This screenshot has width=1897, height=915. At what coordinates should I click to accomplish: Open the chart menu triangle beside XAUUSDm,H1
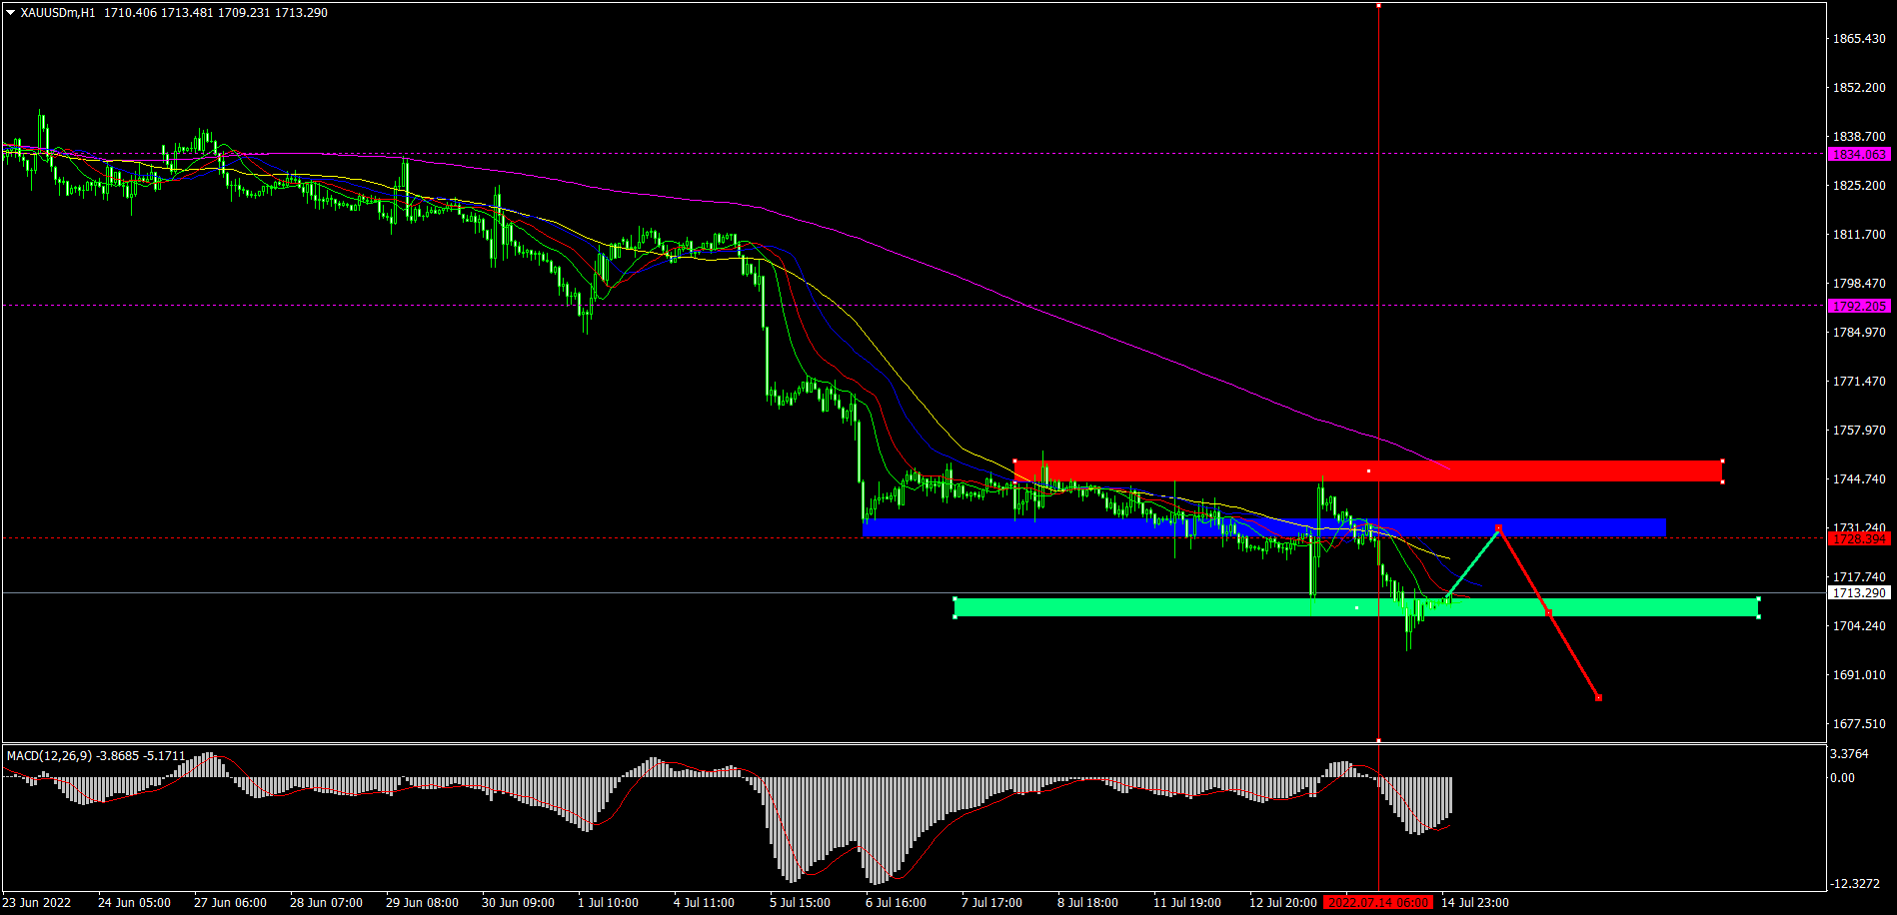(x=11, y=13)
